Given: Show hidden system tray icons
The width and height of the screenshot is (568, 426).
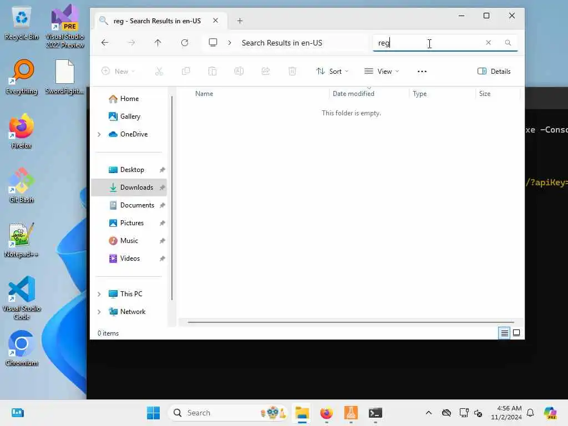Looking at the screenshot, I should coord(429,413).
